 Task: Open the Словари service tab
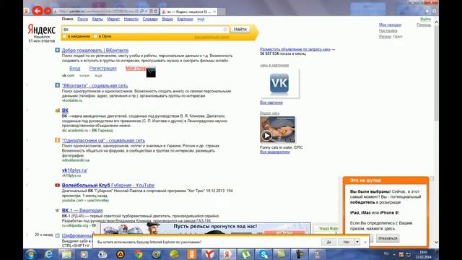[150, 19]
